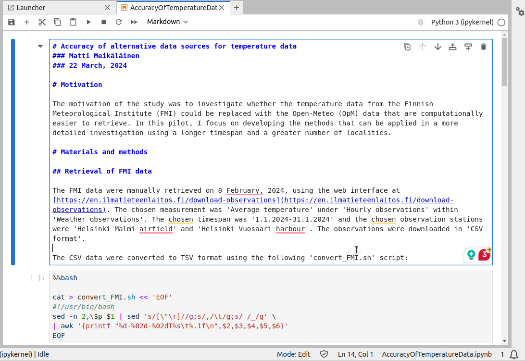525x361 pixels.
Task: Move the active cell down
Action: (437, 47)
